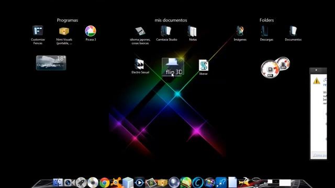Click the green photo frame icon in the dock
The height and width of the screenshot is (188, 335).
[151, 183]
